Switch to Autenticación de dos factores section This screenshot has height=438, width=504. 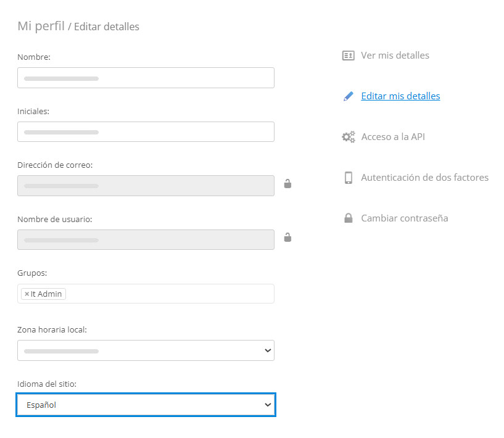[x=424, y=177]
